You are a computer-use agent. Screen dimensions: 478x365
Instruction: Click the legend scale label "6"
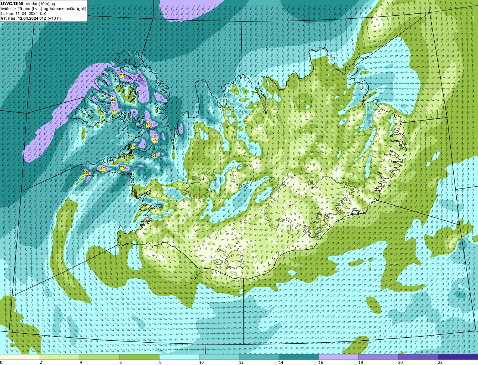[120, 362]
